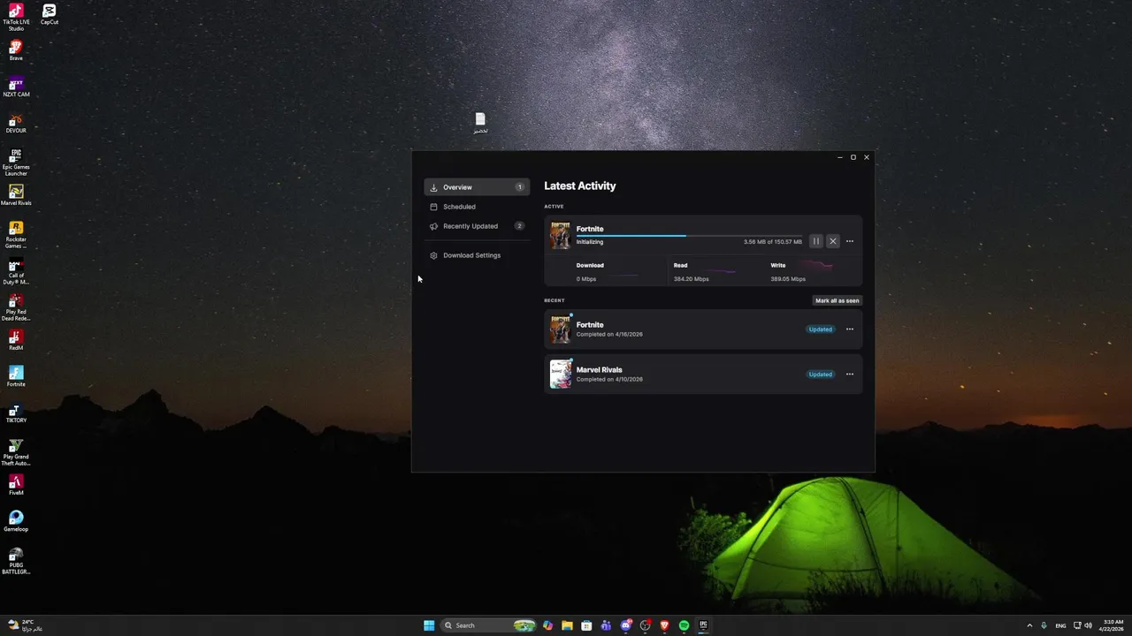Select Epic Games Launcher desktop icon

16,162
